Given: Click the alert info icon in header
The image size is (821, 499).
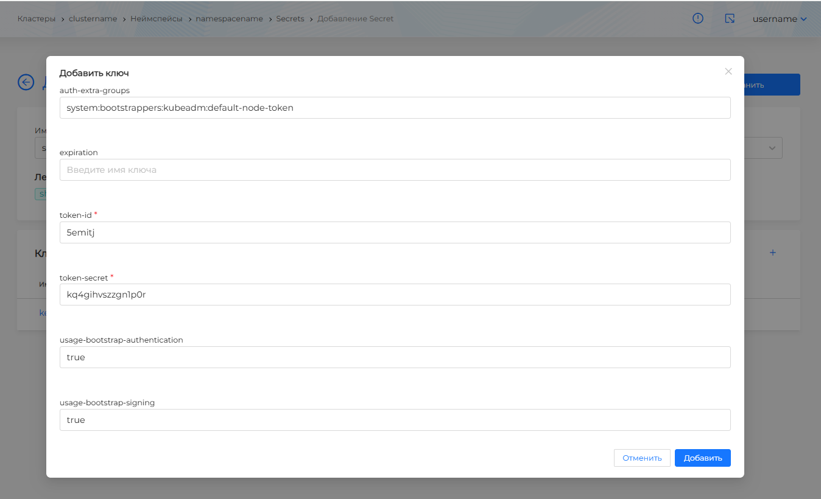Looking at the screenshot, I should [x=698, y=19].
